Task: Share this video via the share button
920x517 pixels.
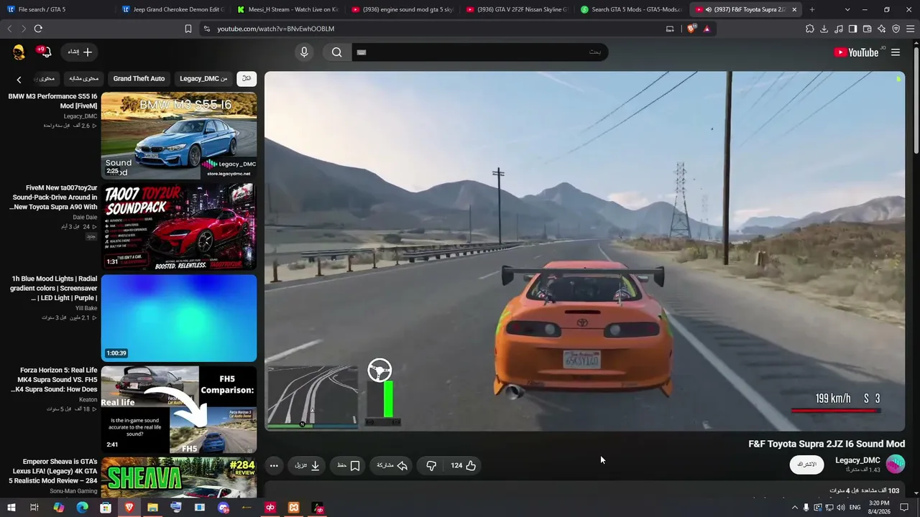Action: coord(392,465)
